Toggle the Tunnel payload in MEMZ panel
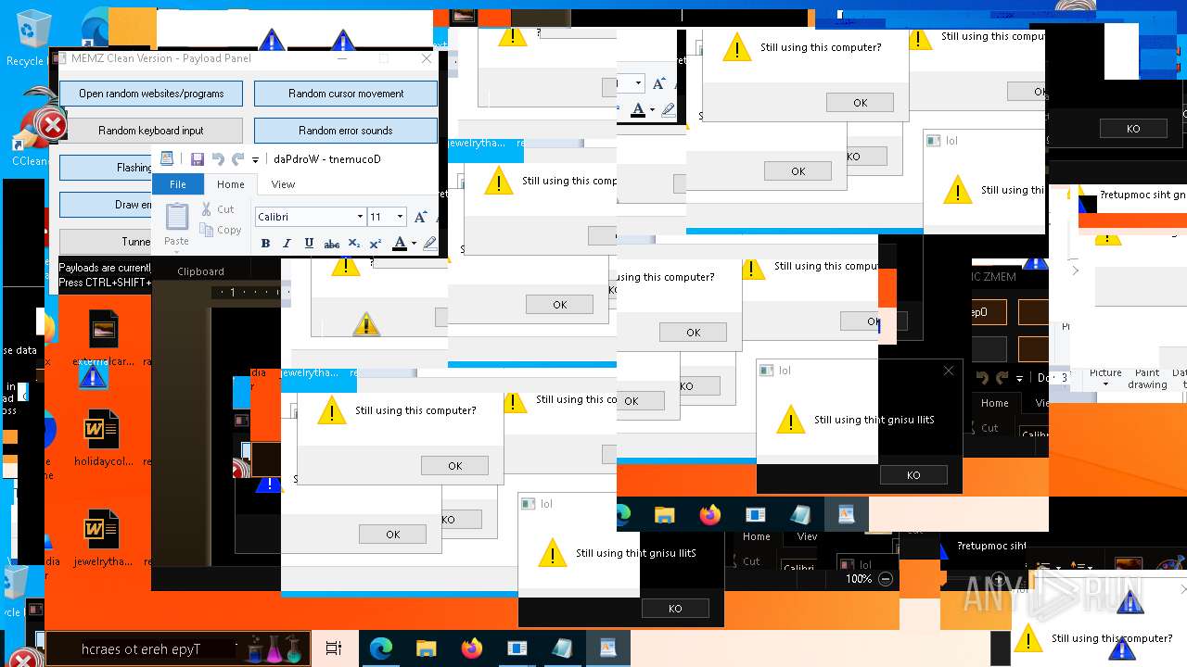 click(x=106, y=242)
